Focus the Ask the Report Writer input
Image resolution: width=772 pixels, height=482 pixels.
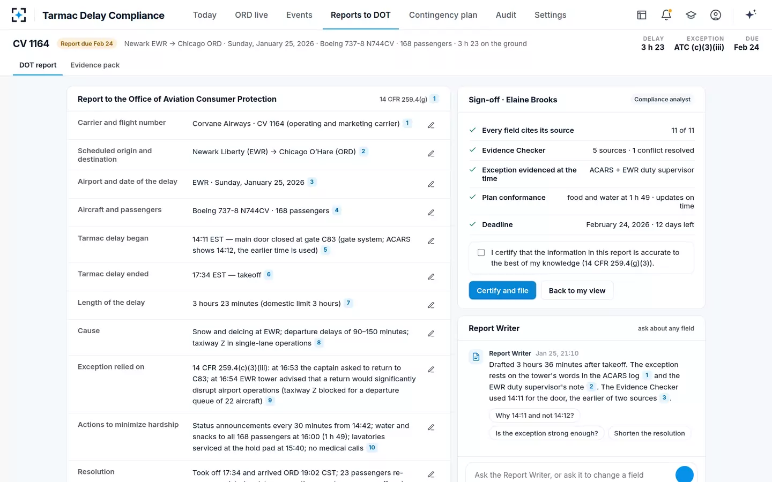571,475
